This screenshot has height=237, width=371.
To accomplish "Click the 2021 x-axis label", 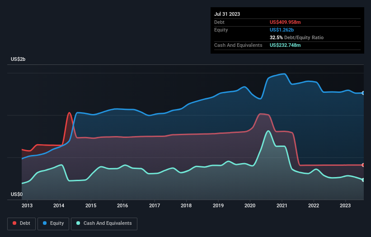I will [x=282, y=205].
